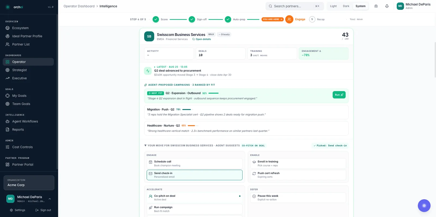Click the sparkle icon beside Agent-Proposed Campaigns
The width and height of the screenshot is (436, 217).
[x=146, y=85]
